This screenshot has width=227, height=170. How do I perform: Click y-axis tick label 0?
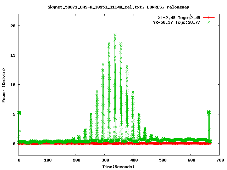click(14, 144)
